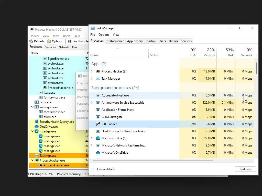Open the Startup tab
Viewport: 262px width, 196px height.
point(150,41)
